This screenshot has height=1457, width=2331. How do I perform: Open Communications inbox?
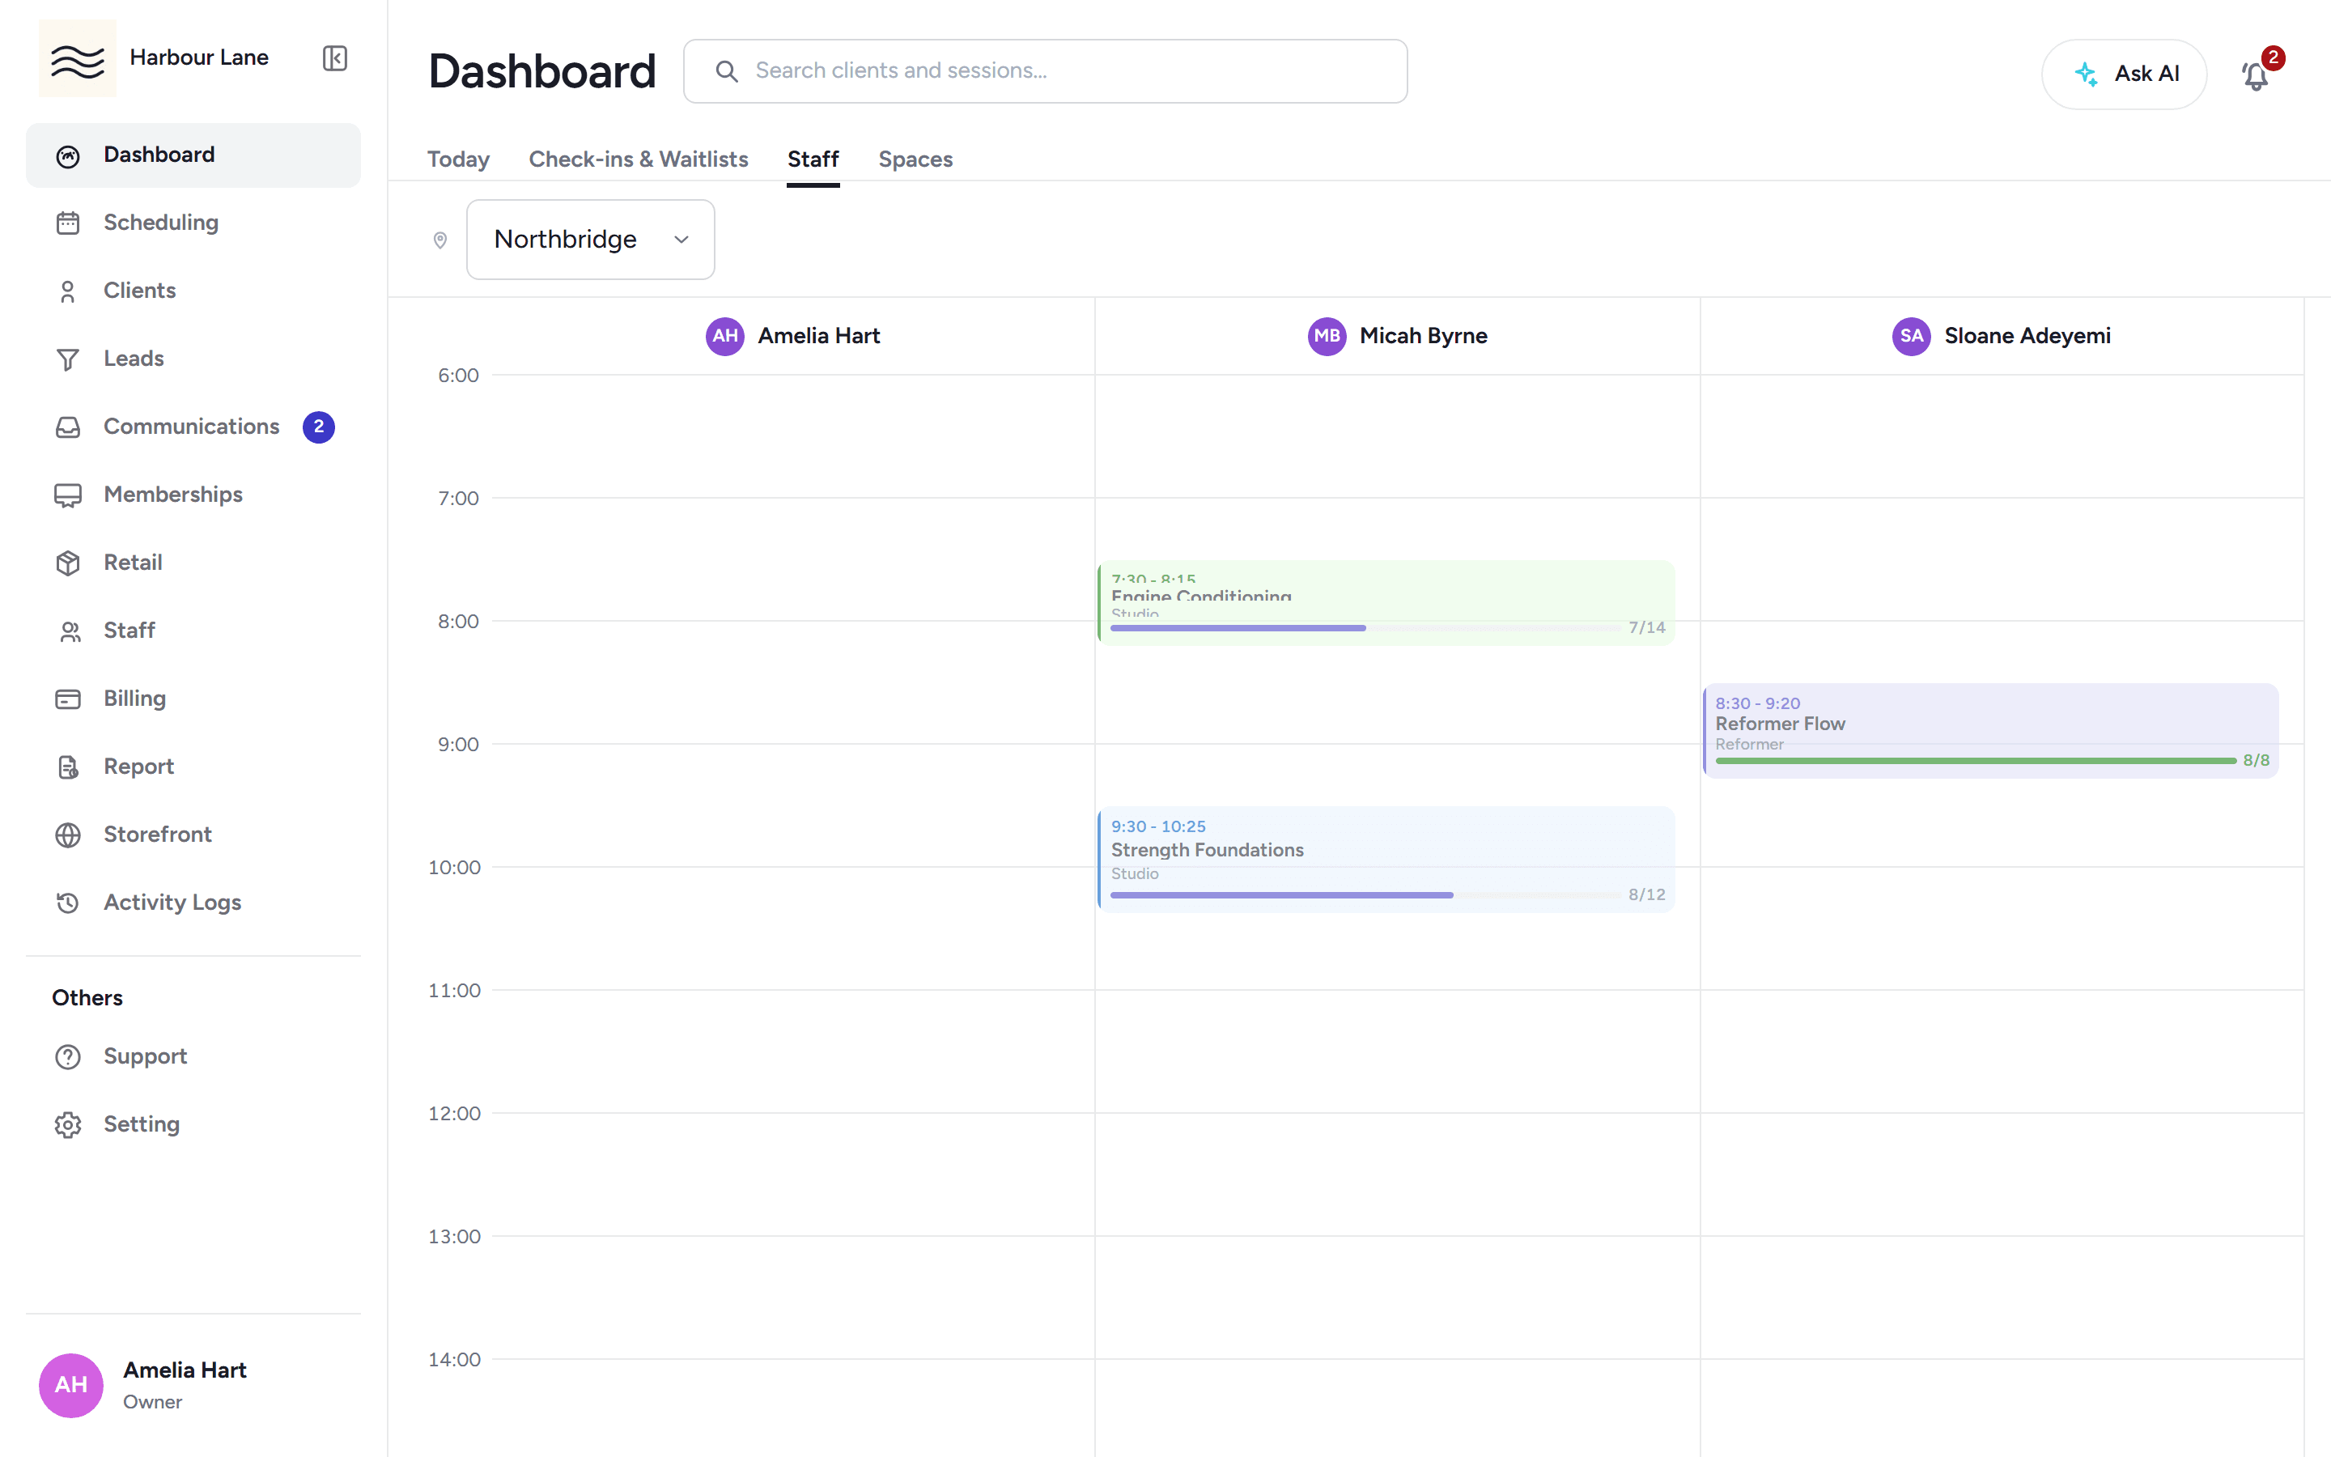[x=193, y=427]
